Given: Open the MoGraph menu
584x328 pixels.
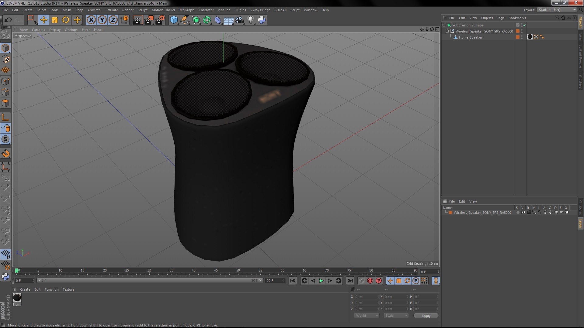Looking at the screenshot, I should click(x=186, y=10).
